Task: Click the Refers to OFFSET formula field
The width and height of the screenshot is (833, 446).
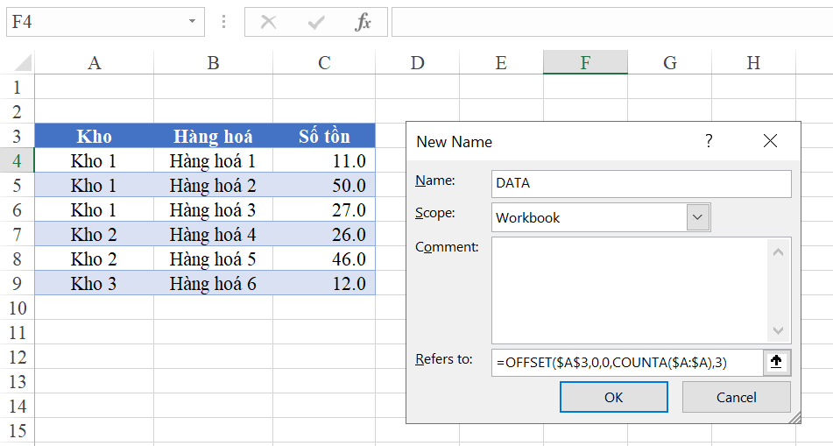Action: tap(627, 363)
